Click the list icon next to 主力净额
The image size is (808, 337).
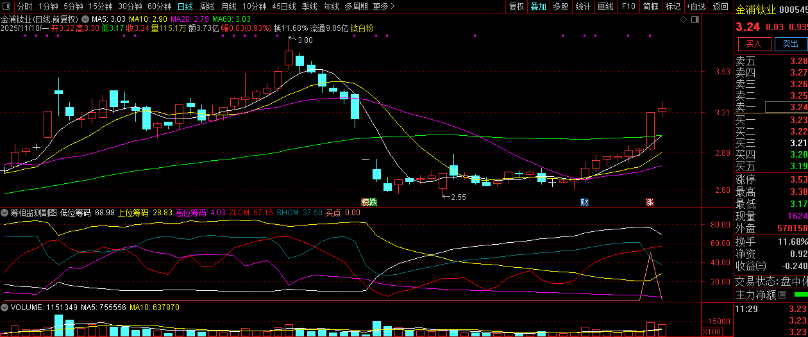[781, 295]
